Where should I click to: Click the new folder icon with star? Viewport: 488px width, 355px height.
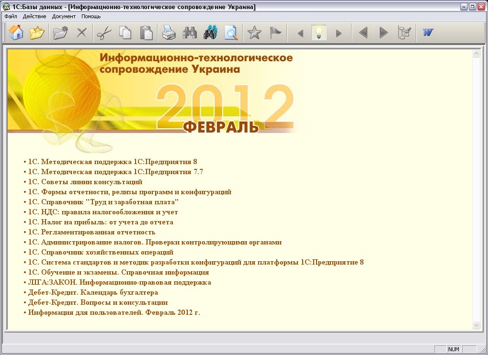[60, 33]
